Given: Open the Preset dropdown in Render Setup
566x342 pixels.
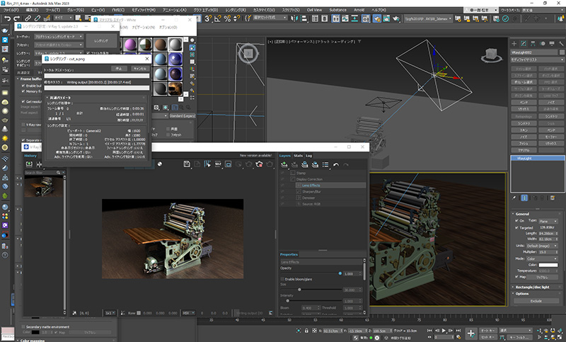Looking at the screenshot, I should point(59,45).
